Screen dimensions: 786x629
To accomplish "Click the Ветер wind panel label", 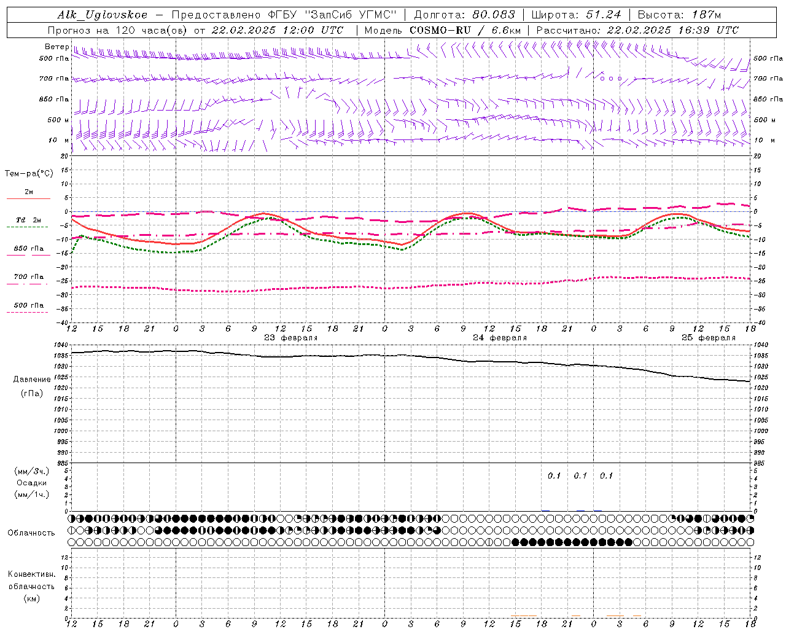I will (x=56, y=47).
